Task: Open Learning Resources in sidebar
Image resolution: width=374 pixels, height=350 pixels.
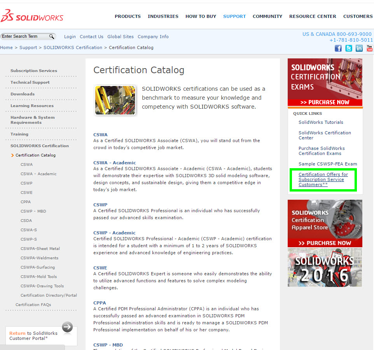Action: [x=32, y=106]
